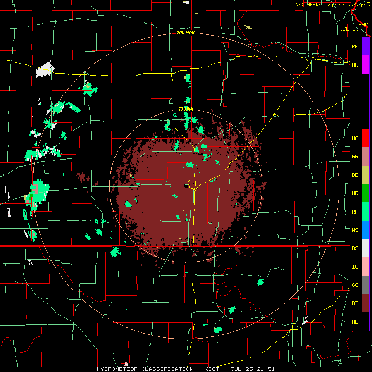Screen dimensions: 372x372
Task: Choose the dark brown BI legend swatch
Action: pos(365,303)
